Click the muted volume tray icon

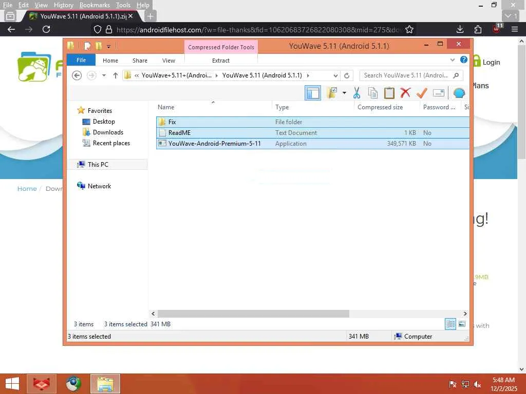tap(477, 384)
